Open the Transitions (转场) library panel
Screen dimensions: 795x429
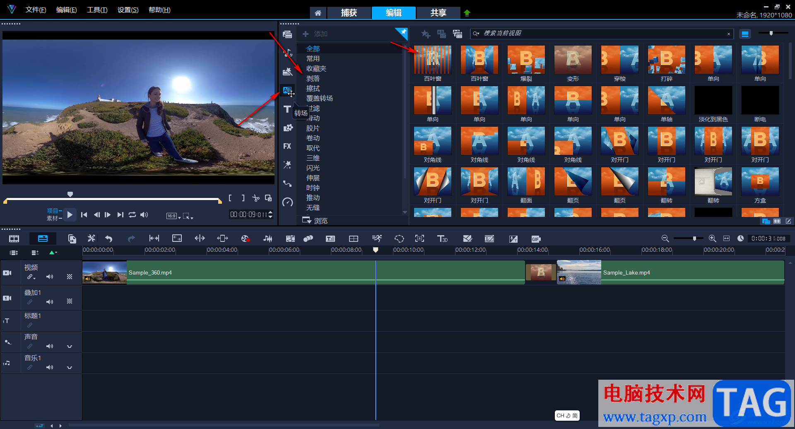coord(287,90)
